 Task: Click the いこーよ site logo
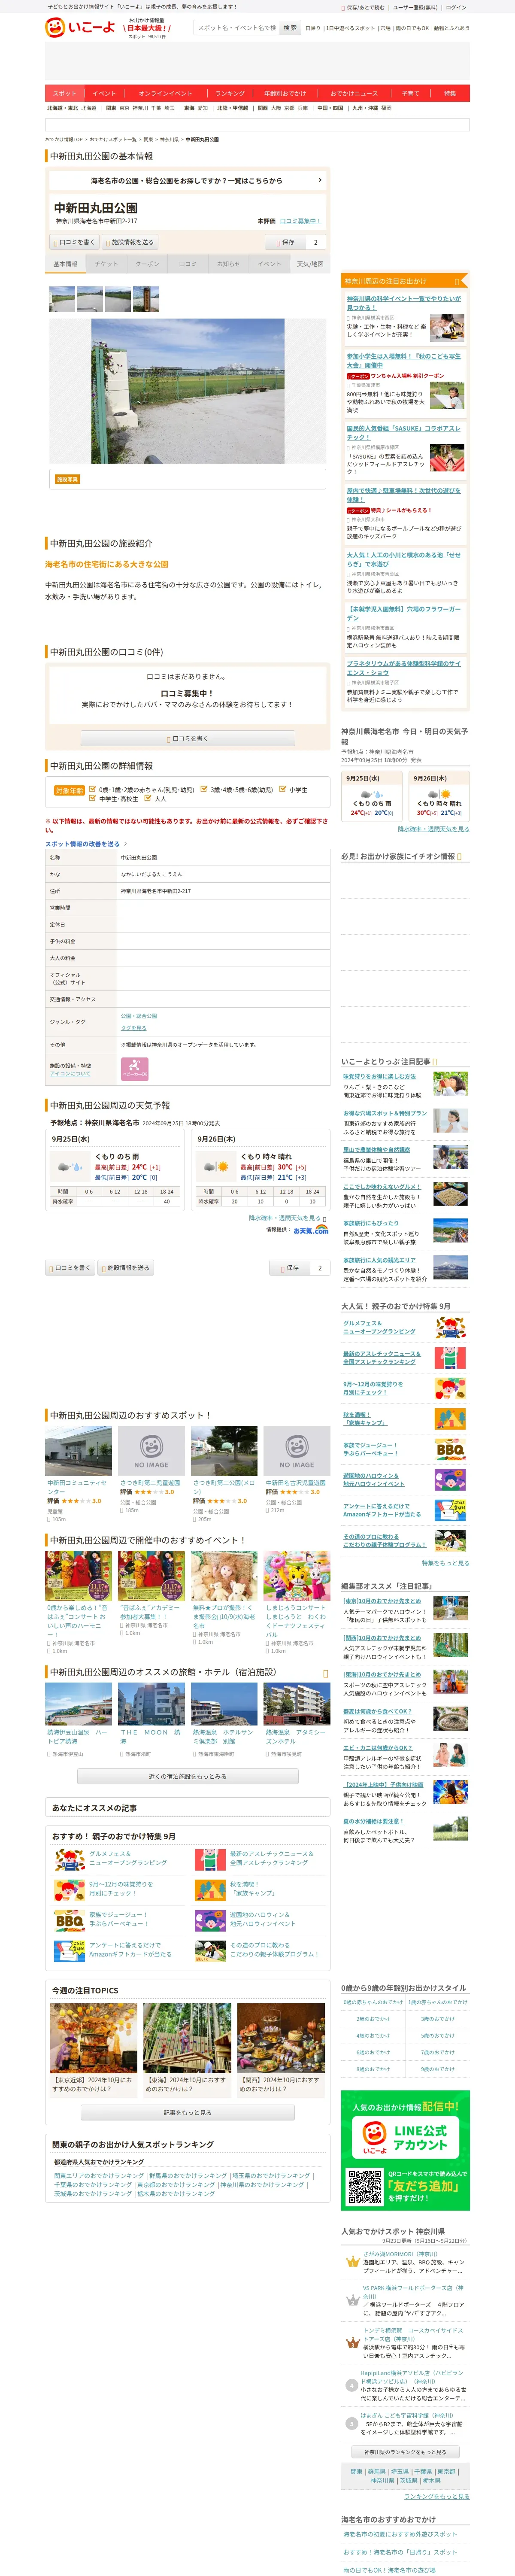pos(80,27)
